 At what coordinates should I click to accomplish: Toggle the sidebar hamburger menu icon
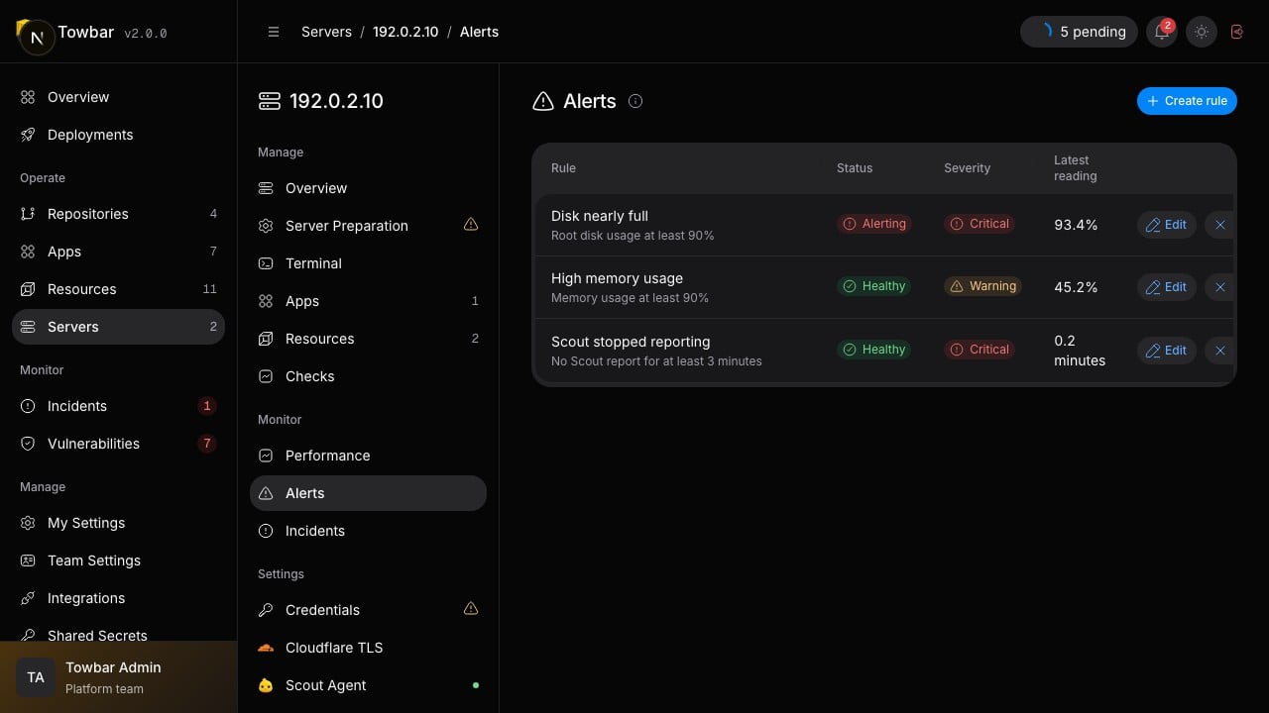pos(274,32)
